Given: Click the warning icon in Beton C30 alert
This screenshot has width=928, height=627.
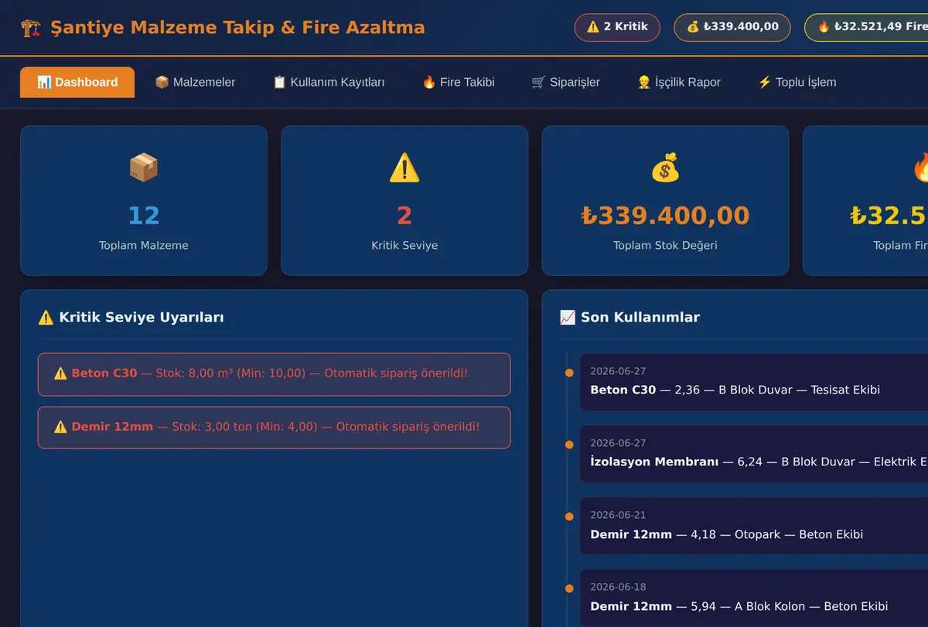Looking at the screenshot, I should click(60, 373).
